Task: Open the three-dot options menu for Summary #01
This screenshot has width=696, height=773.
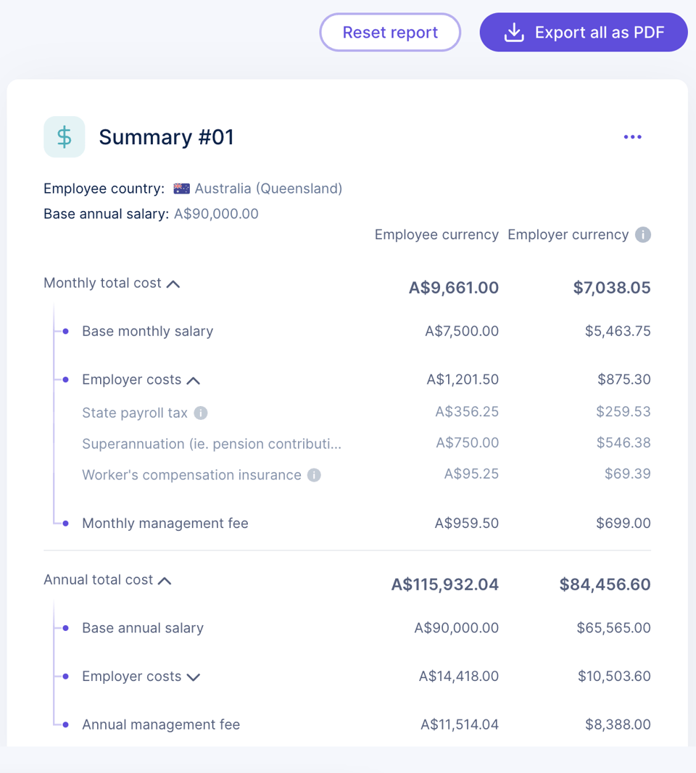Action: point(632,136)
